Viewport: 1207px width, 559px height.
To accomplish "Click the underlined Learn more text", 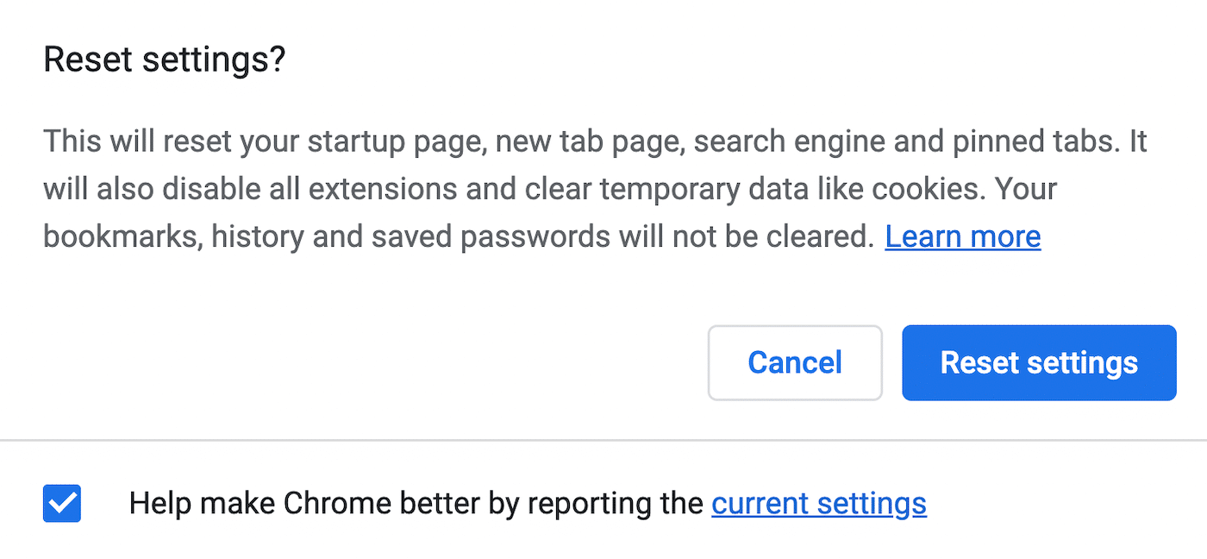I will (962, 236).
